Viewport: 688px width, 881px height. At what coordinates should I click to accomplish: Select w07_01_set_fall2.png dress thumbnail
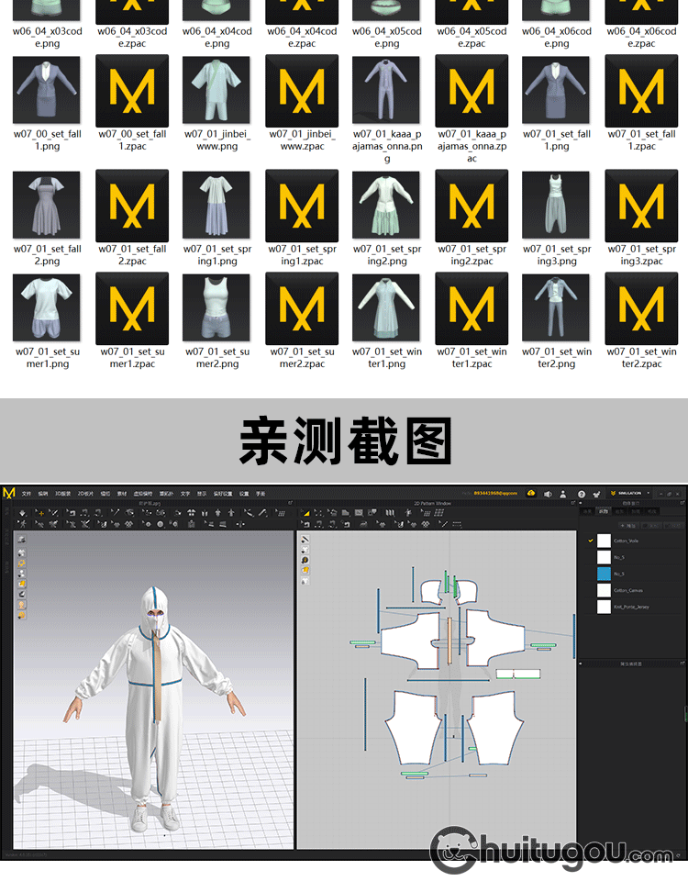(47, 205)
